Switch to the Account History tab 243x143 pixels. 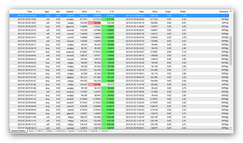pos(18,131)
